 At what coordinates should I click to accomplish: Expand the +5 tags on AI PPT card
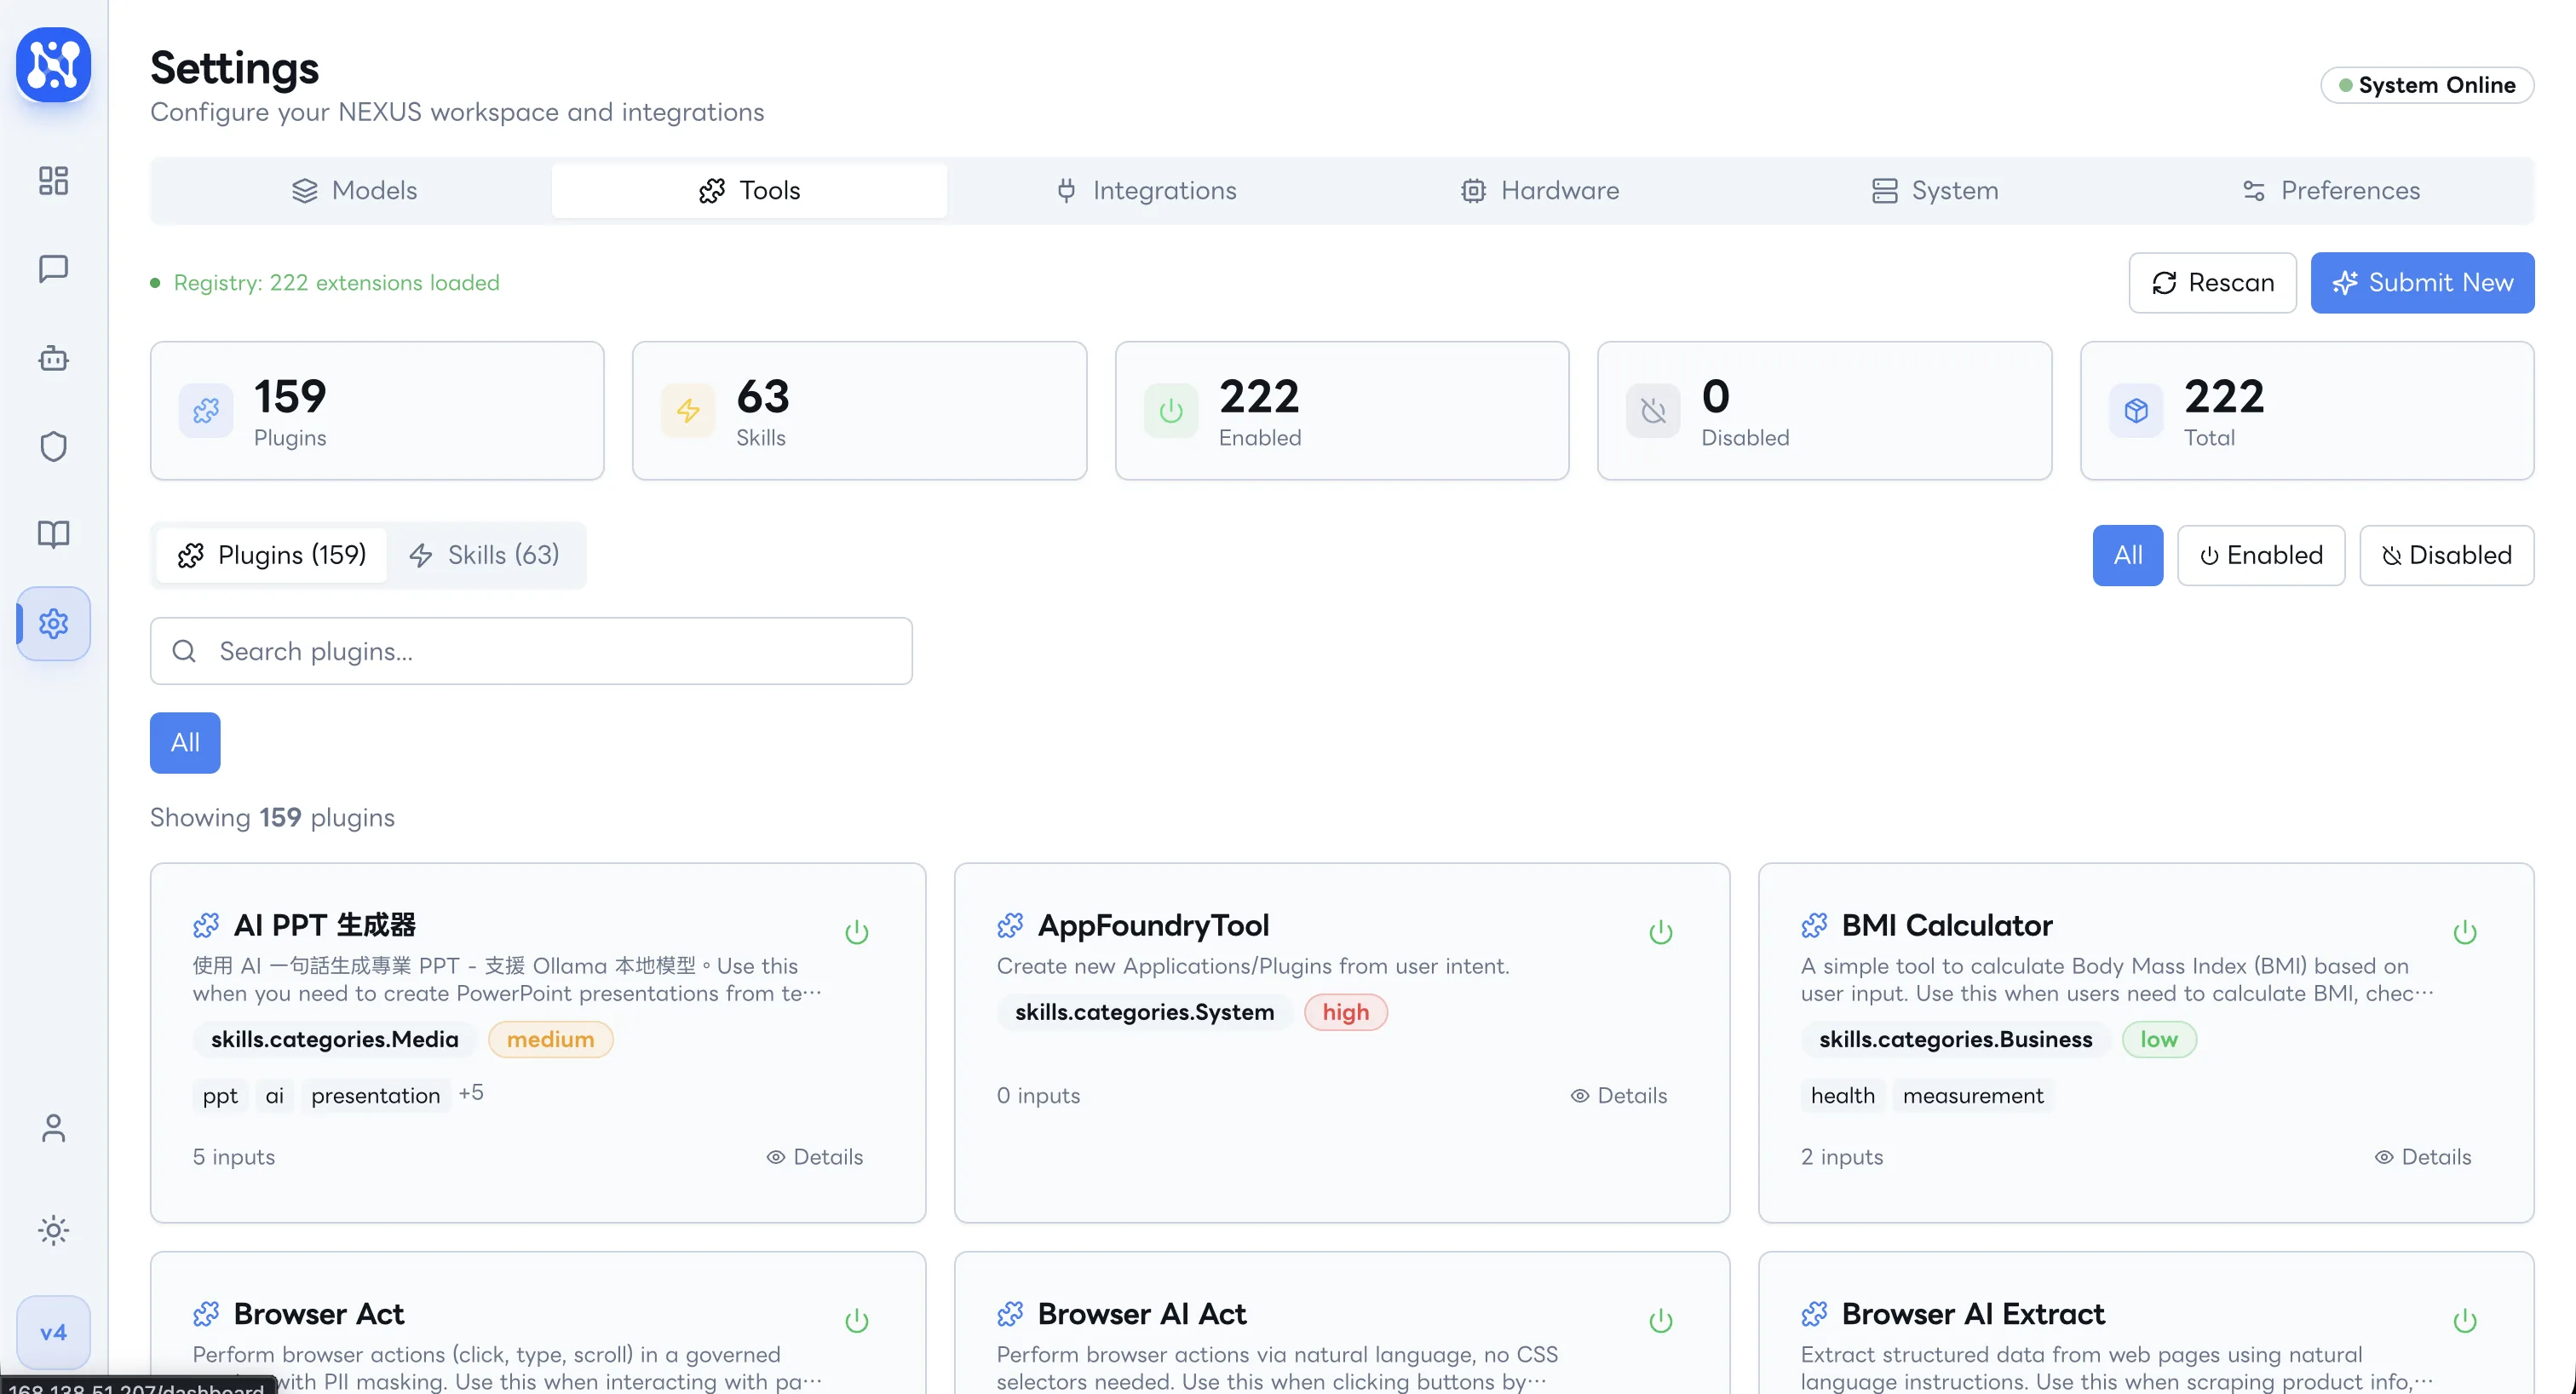tap(471, 1093)
